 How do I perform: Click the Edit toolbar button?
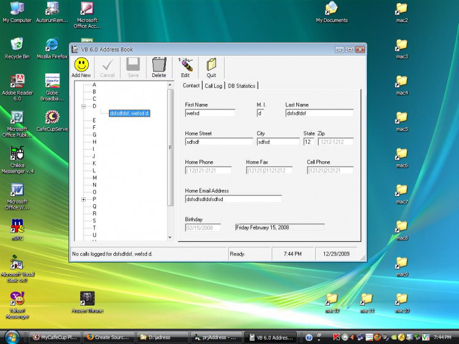(185, 67)
